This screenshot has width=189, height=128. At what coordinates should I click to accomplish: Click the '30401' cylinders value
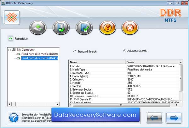click(x=131, y=80)
